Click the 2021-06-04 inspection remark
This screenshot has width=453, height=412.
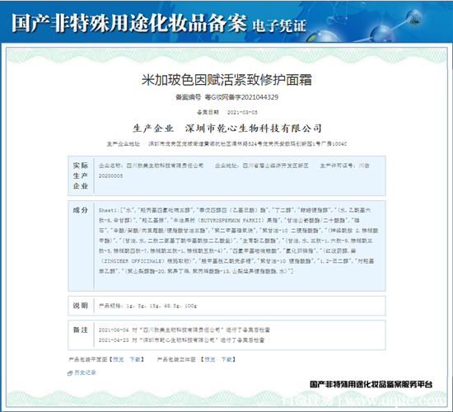click(x=184, y=330)
